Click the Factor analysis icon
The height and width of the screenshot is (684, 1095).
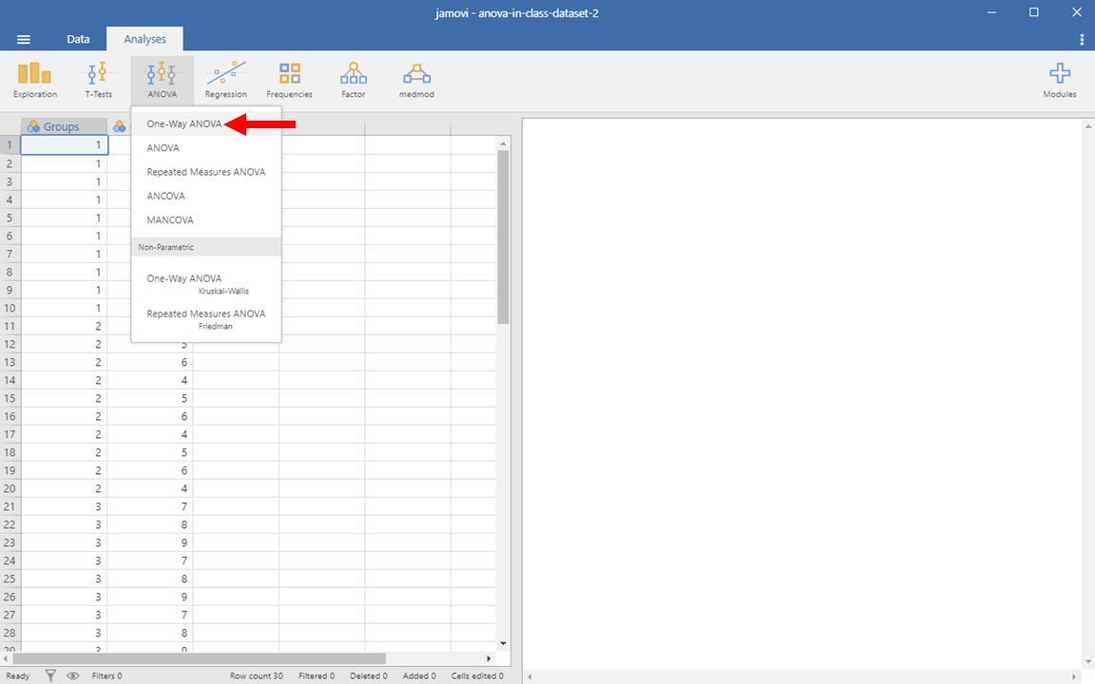point(353,80)
